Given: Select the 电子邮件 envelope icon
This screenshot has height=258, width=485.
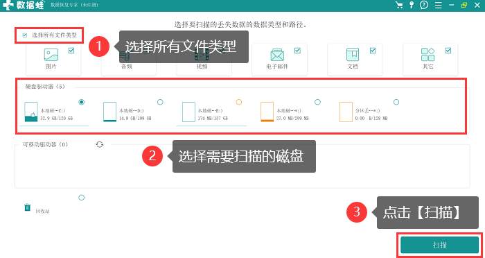Looking at the screenshot, I should click(x=277, y=55).
